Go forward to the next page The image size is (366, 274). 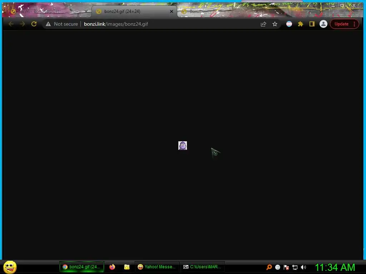(x=23, y=24)
